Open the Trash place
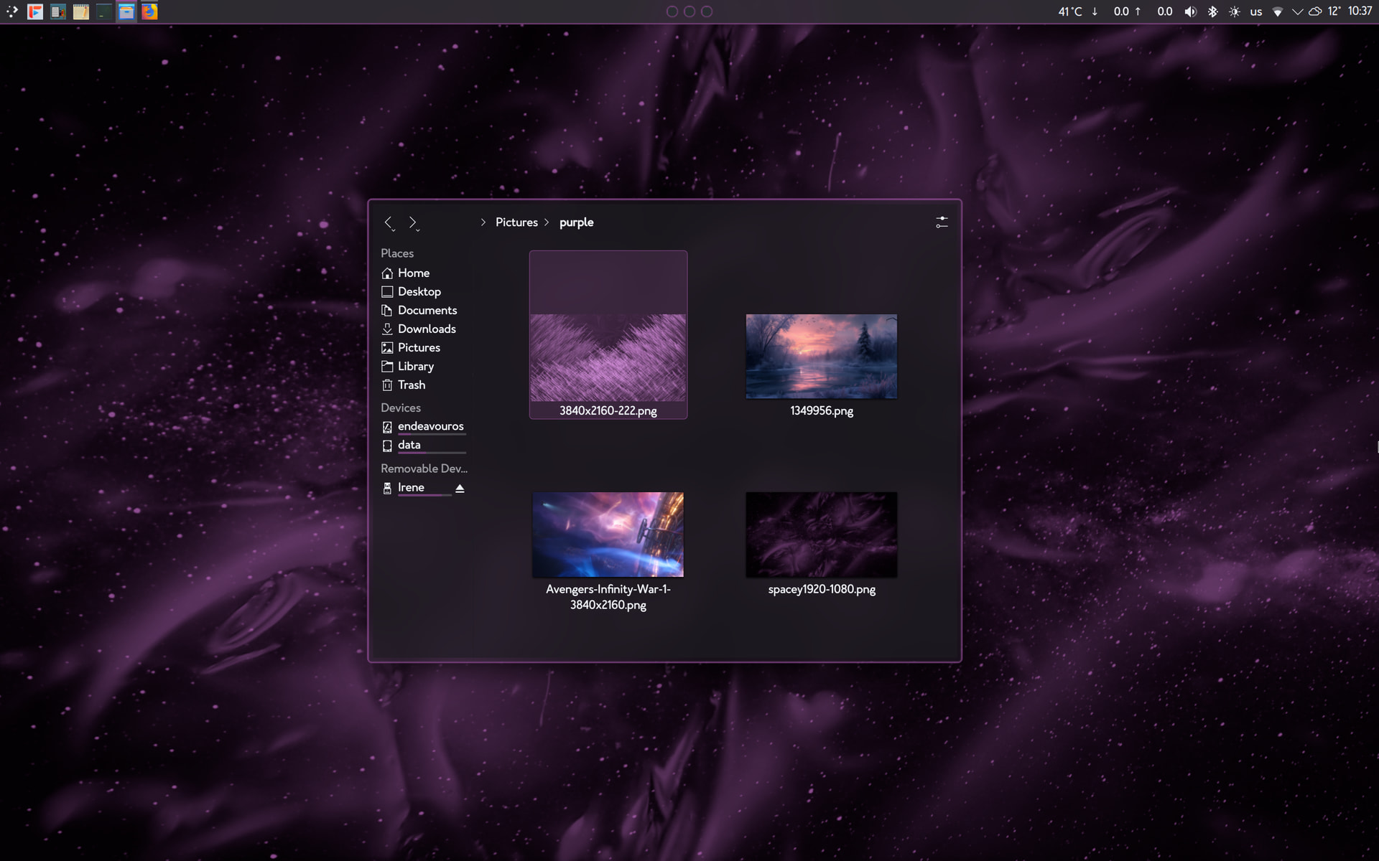 point(411,385)
